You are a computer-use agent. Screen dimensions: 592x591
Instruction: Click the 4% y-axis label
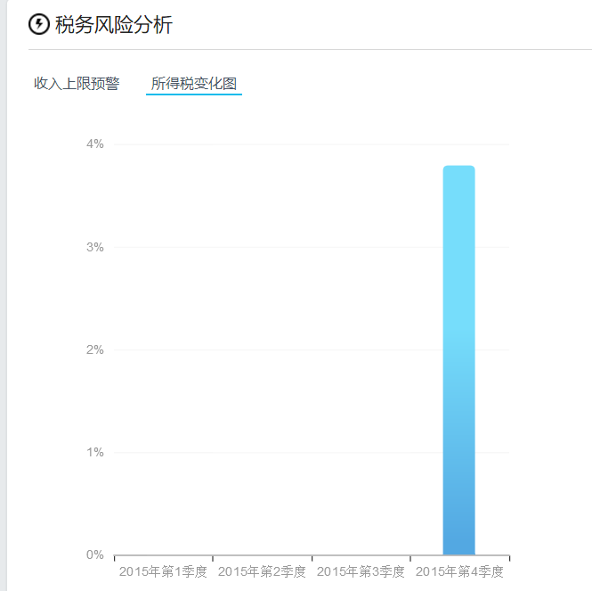[94, 144]
